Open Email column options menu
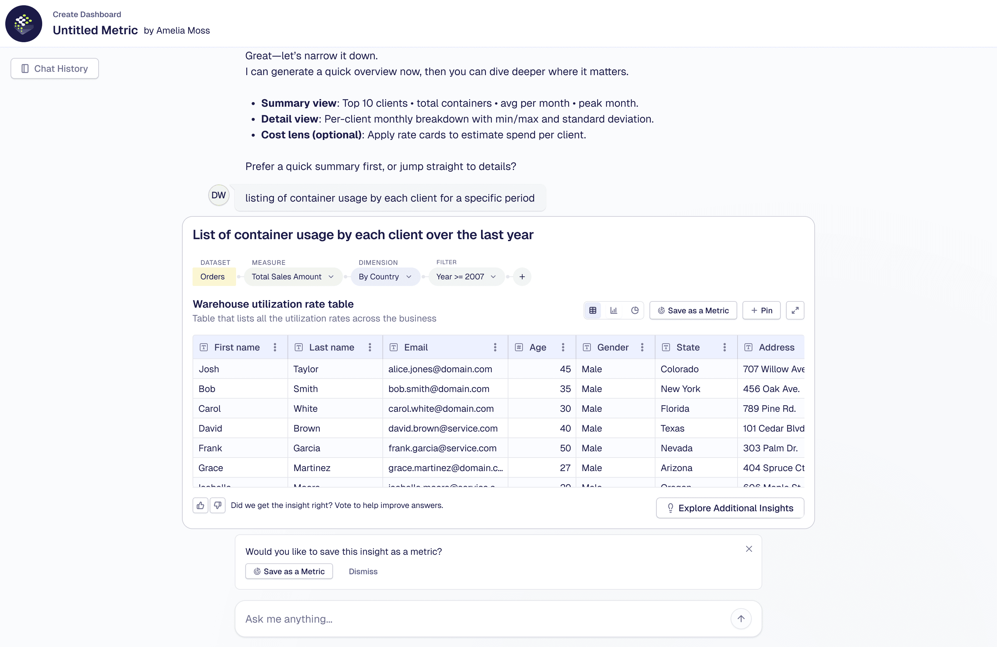 495,347
